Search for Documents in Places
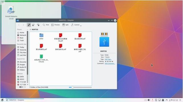The image size is (183, 102). [22, 62]
